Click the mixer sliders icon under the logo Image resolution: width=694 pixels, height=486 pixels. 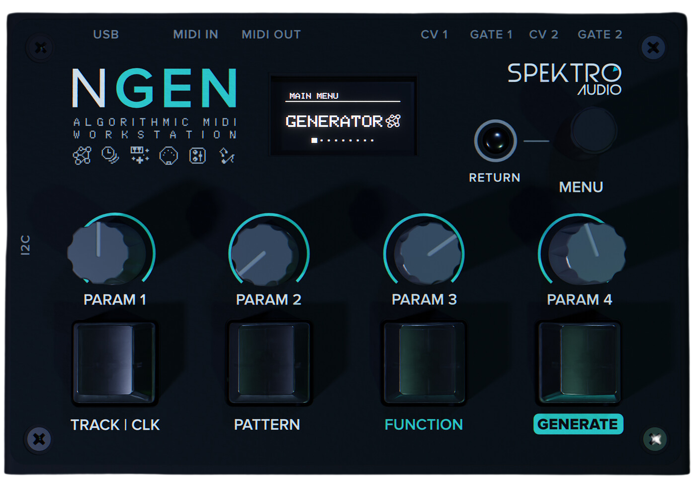click(x=197, y=156)
